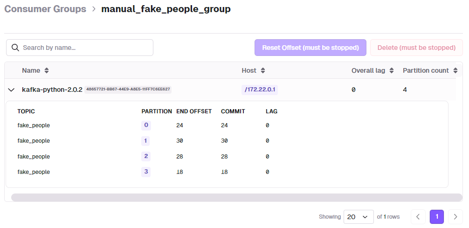This screenshot has height=228, width=469.
Task: Click the END OFFSET column heading
Action: (194, 111)
